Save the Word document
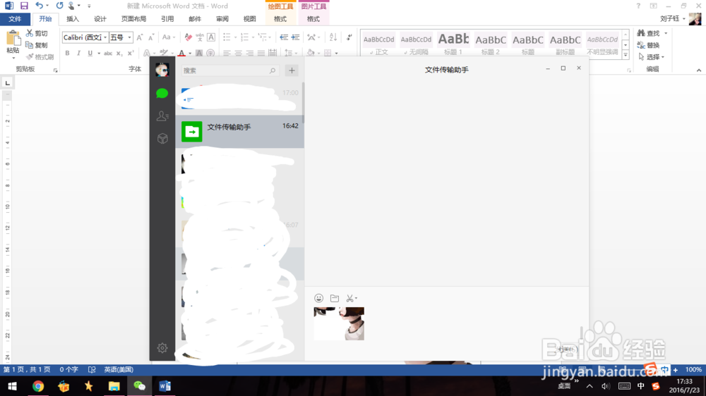 coord(24,6)
